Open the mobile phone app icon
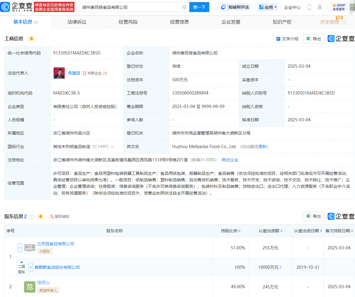This screenshot has width=355, height=297. point(309,7)
